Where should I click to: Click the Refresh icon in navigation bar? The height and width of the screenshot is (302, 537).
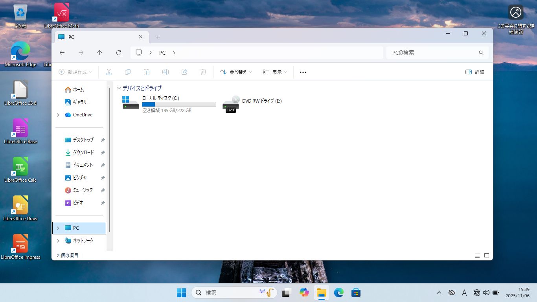(x=119, y=53)
